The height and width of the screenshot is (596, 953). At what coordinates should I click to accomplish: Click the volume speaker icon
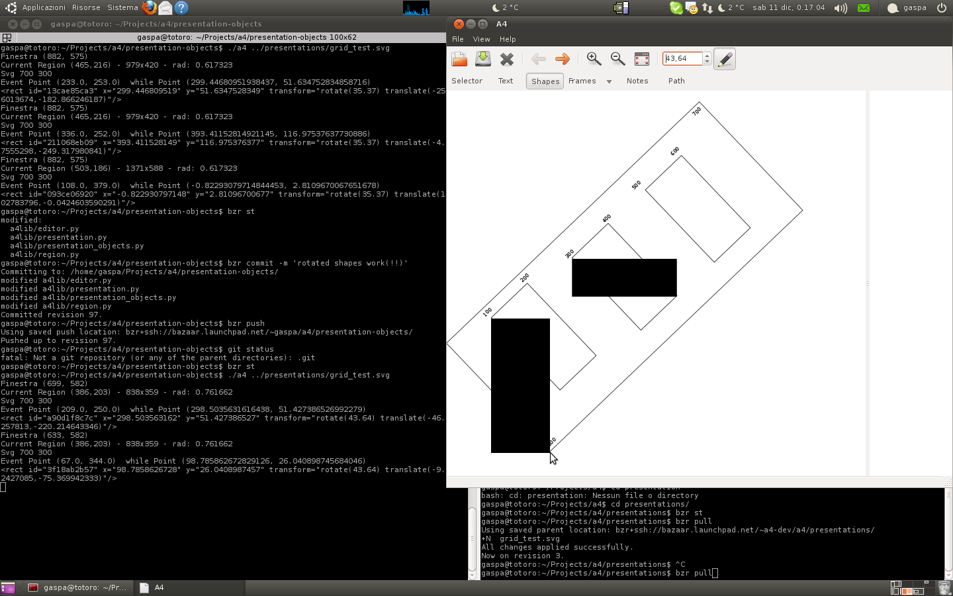(x=840, y=8)
